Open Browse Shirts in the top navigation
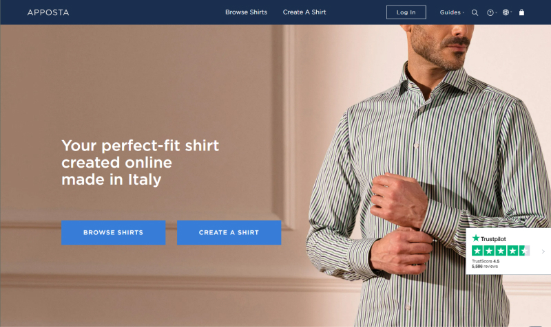 pos(246,12)
